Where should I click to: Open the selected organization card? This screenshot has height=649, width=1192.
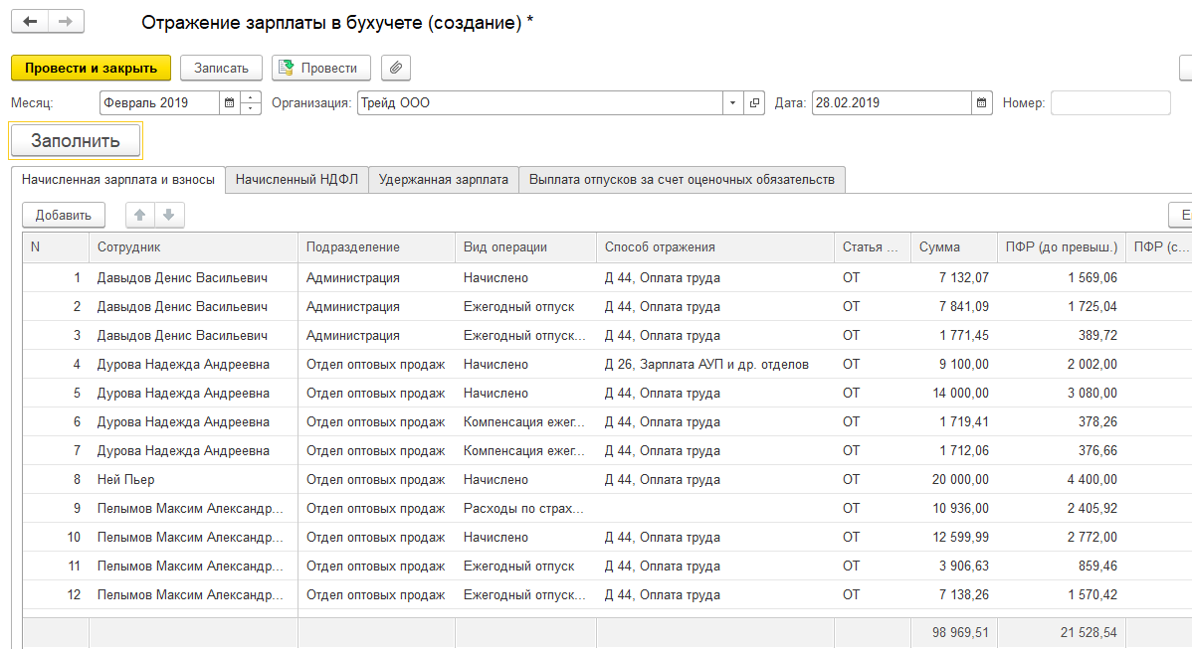coord(754,102)
